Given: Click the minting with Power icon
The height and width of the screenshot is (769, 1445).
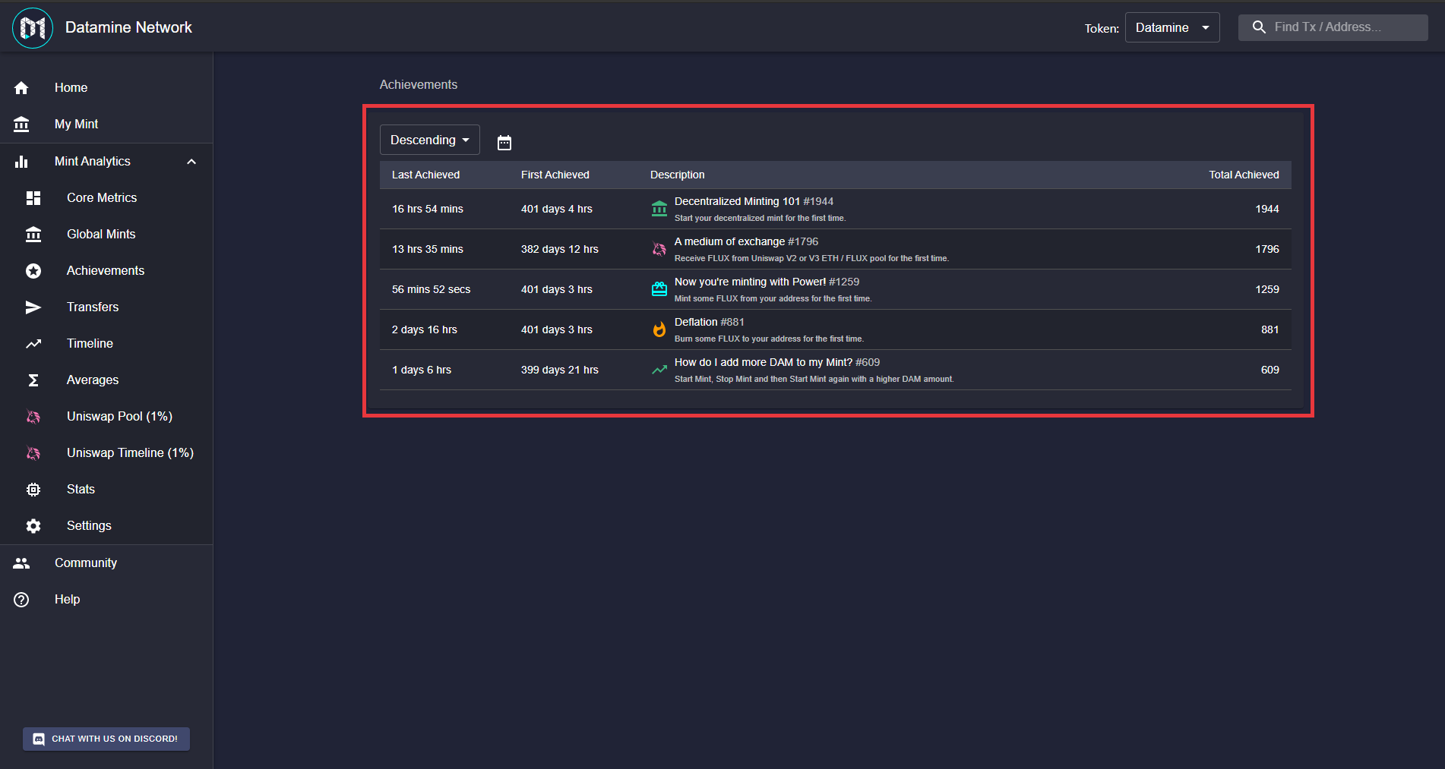Looking at the screenshot, I should (x=659, y=289).
